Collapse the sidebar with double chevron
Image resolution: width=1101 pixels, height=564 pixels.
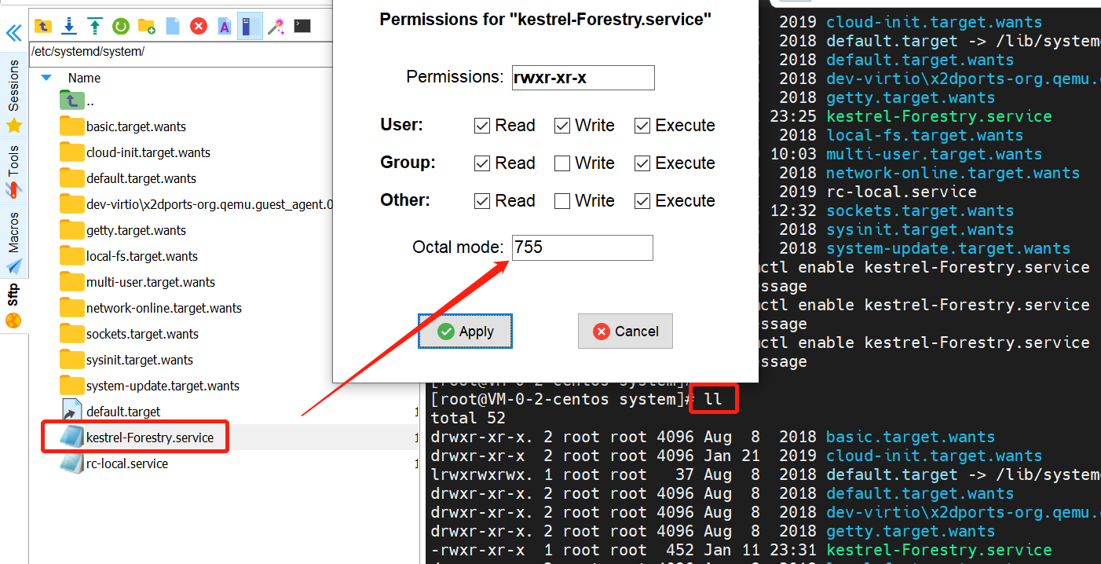(x=13, y=33)
